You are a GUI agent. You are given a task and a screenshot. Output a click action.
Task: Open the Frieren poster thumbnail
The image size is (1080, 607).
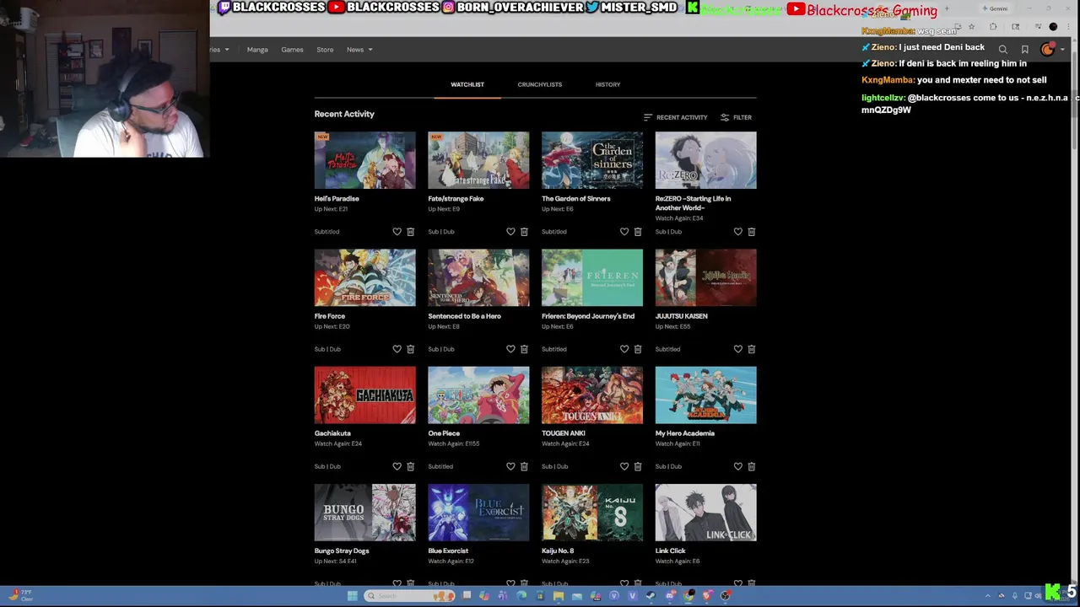[x=592, y=277]
